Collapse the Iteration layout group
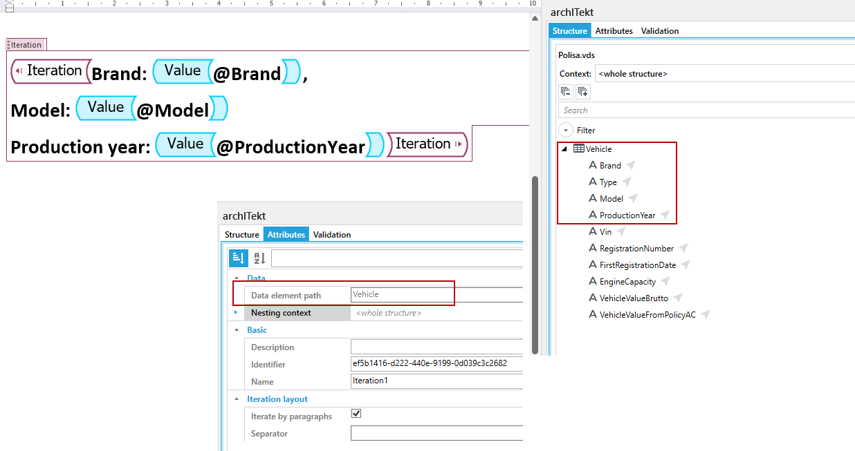 click(x=237, y=399)
